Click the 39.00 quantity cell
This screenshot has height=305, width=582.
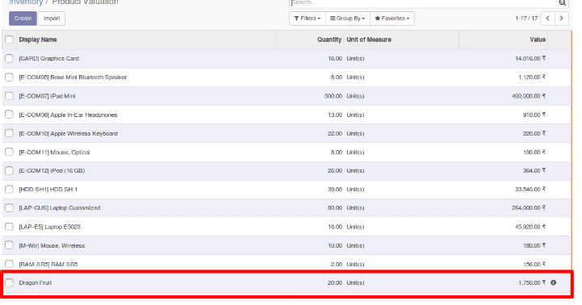[x=335, y=190]
